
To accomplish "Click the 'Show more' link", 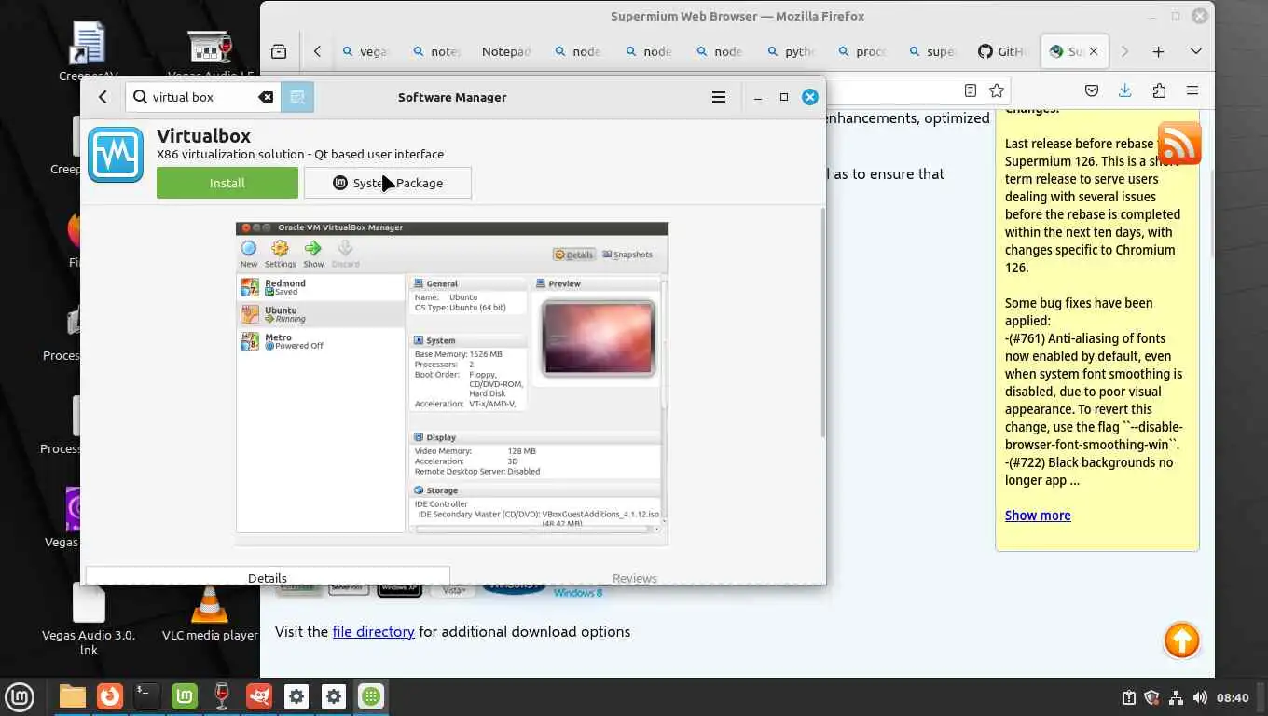I will 1038,516.
